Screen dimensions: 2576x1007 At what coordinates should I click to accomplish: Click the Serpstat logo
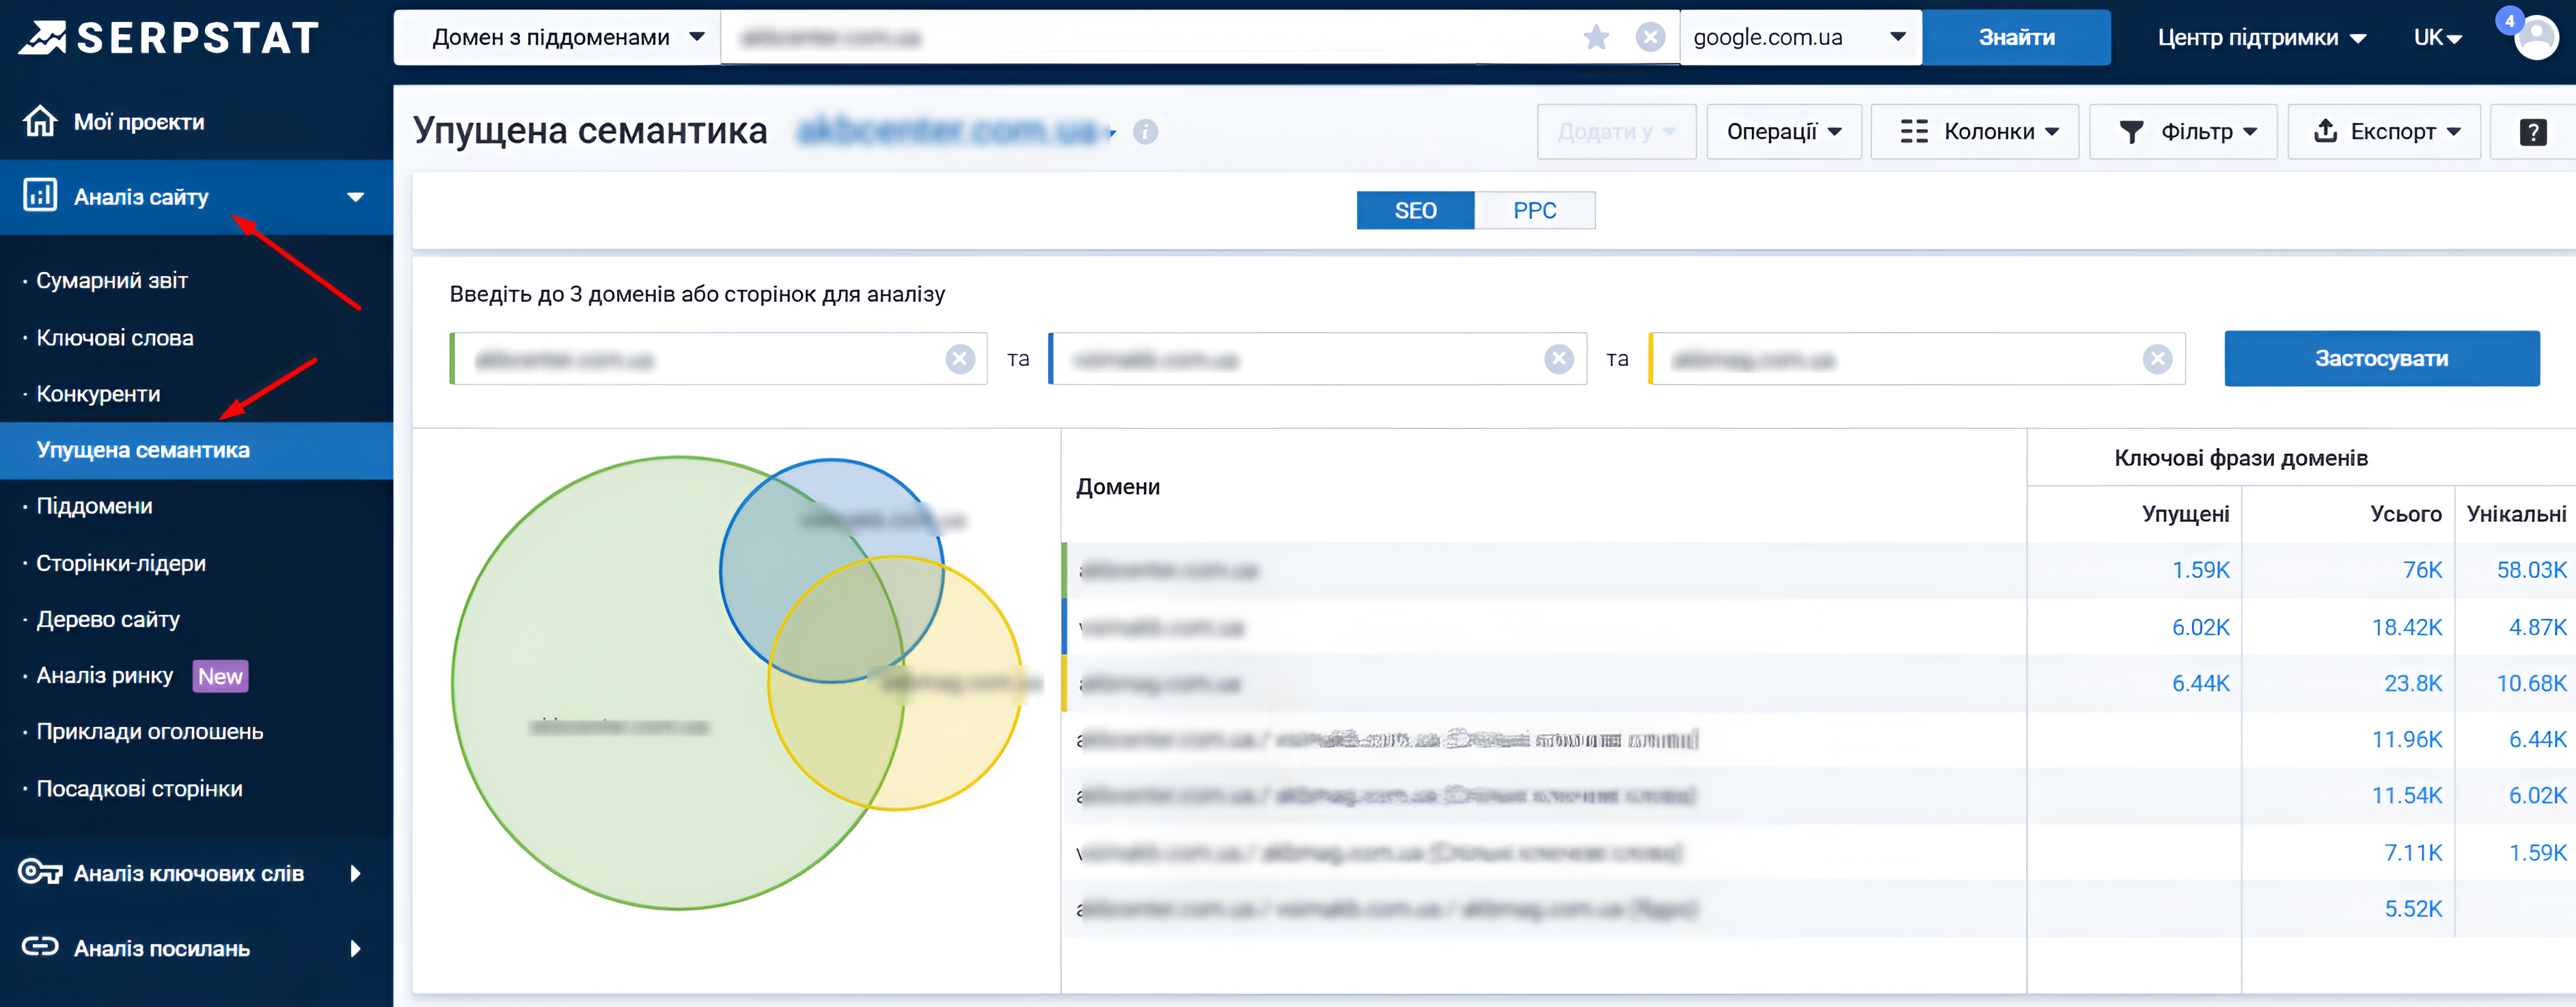(168, 38)
